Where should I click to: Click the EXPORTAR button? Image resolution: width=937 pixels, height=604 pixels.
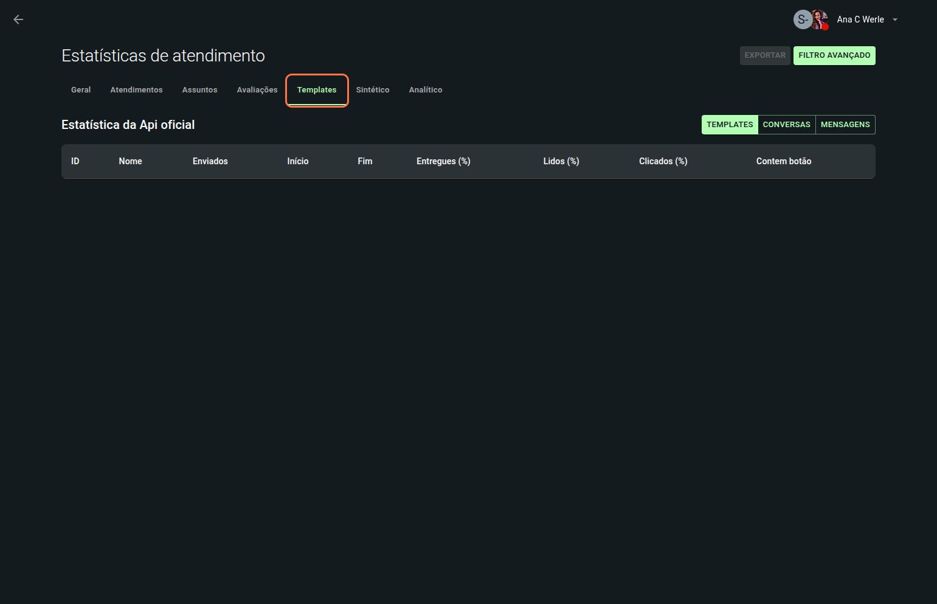tap(764, 55)
